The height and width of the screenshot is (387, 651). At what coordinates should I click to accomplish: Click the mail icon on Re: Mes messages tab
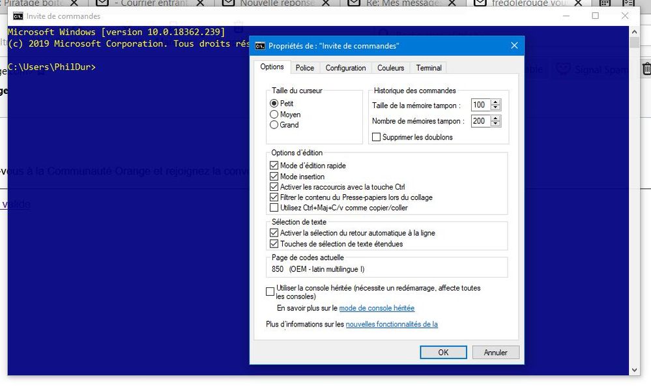pyautogui.click(x=354, y=3)
